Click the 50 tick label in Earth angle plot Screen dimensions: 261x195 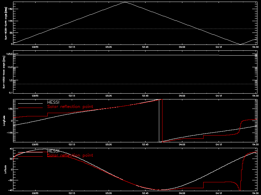(x=11, y=33)
